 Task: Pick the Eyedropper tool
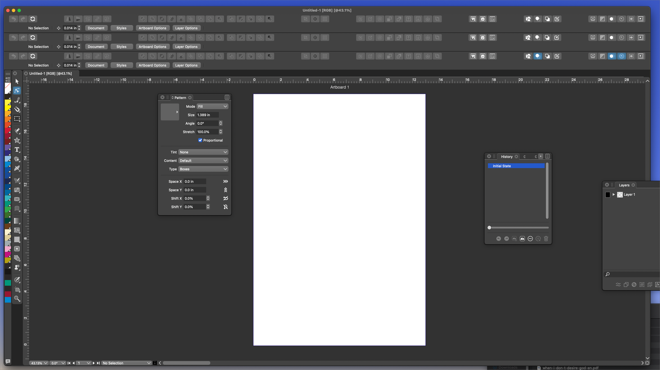pyautogui.click(x=17, y=280)
